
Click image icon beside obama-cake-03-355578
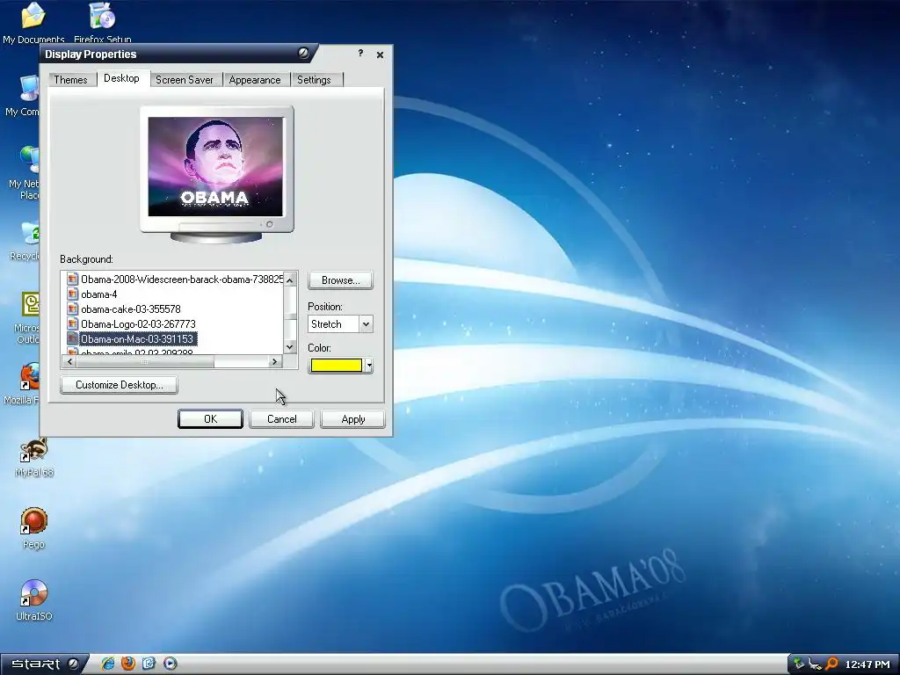pos(72,309)
